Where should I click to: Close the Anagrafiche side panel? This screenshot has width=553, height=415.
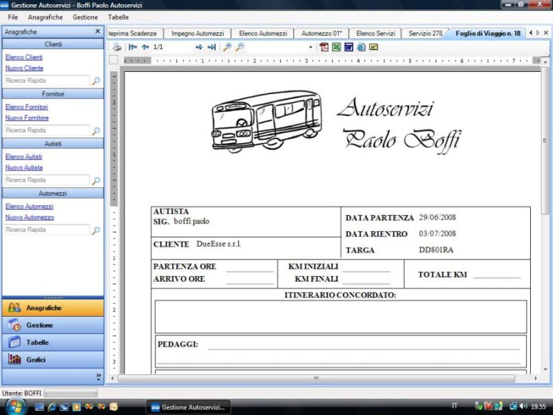pos(97,32)
